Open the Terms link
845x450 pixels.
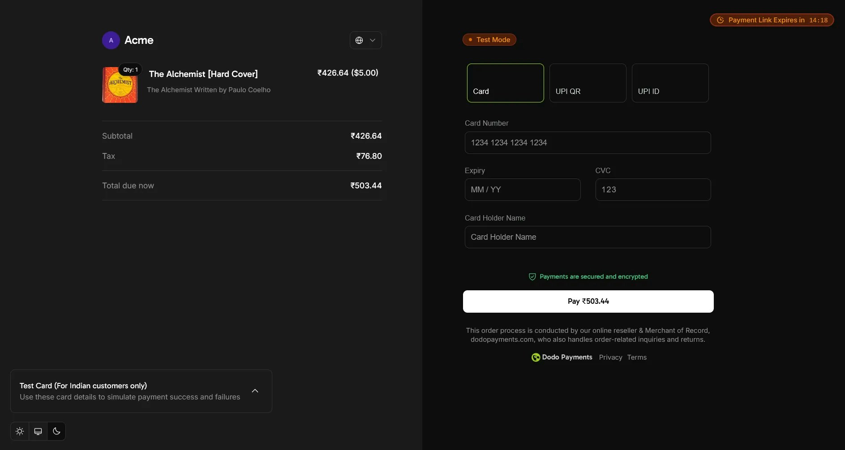click(x=637, y=357)
